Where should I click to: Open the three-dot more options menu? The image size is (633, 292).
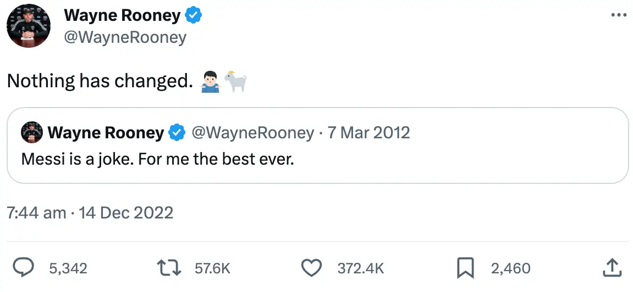click(x=619, y=15)
